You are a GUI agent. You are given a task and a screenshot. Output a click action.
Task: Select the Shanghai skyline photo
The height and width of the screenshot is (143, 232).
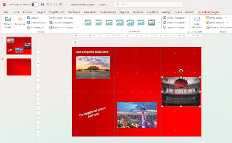tap(137, 115)
